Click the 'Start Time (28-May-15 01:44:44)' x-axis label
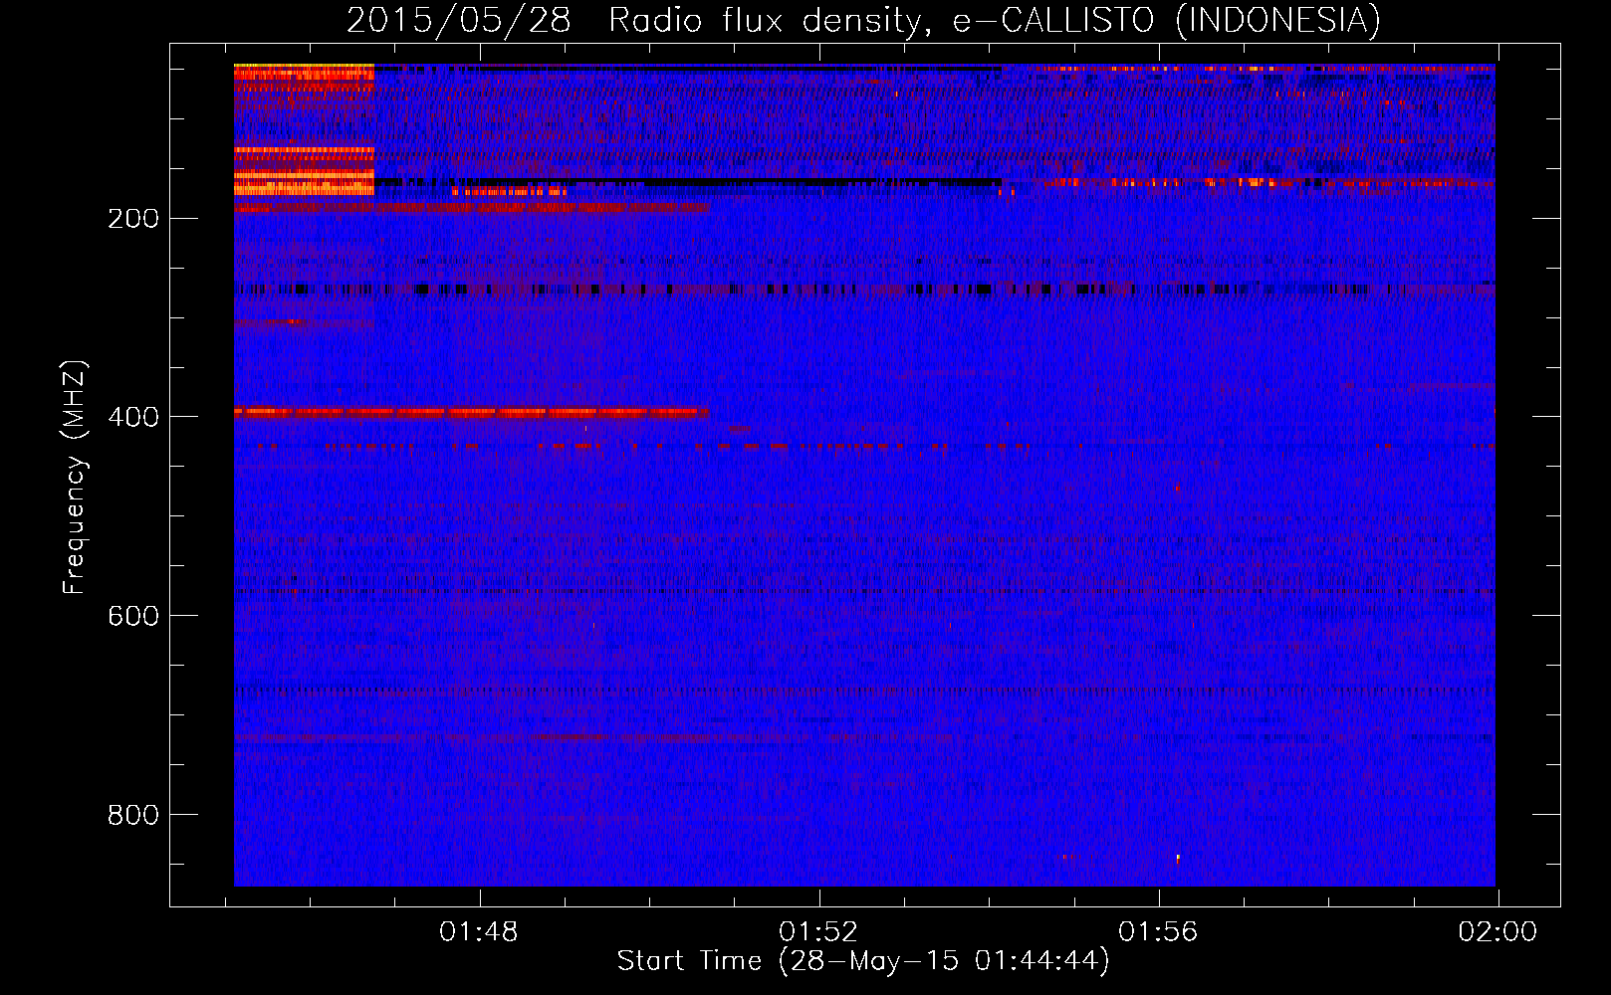 click(x=862, y=961)
